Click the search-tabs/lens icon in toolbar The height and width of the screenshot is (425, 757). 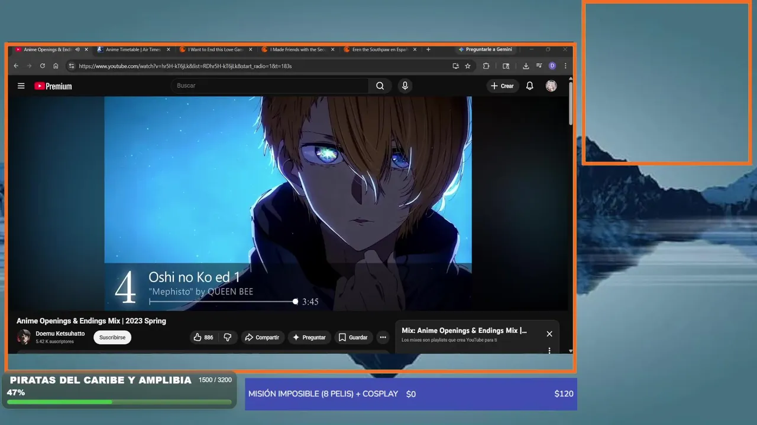coord(506,66)
